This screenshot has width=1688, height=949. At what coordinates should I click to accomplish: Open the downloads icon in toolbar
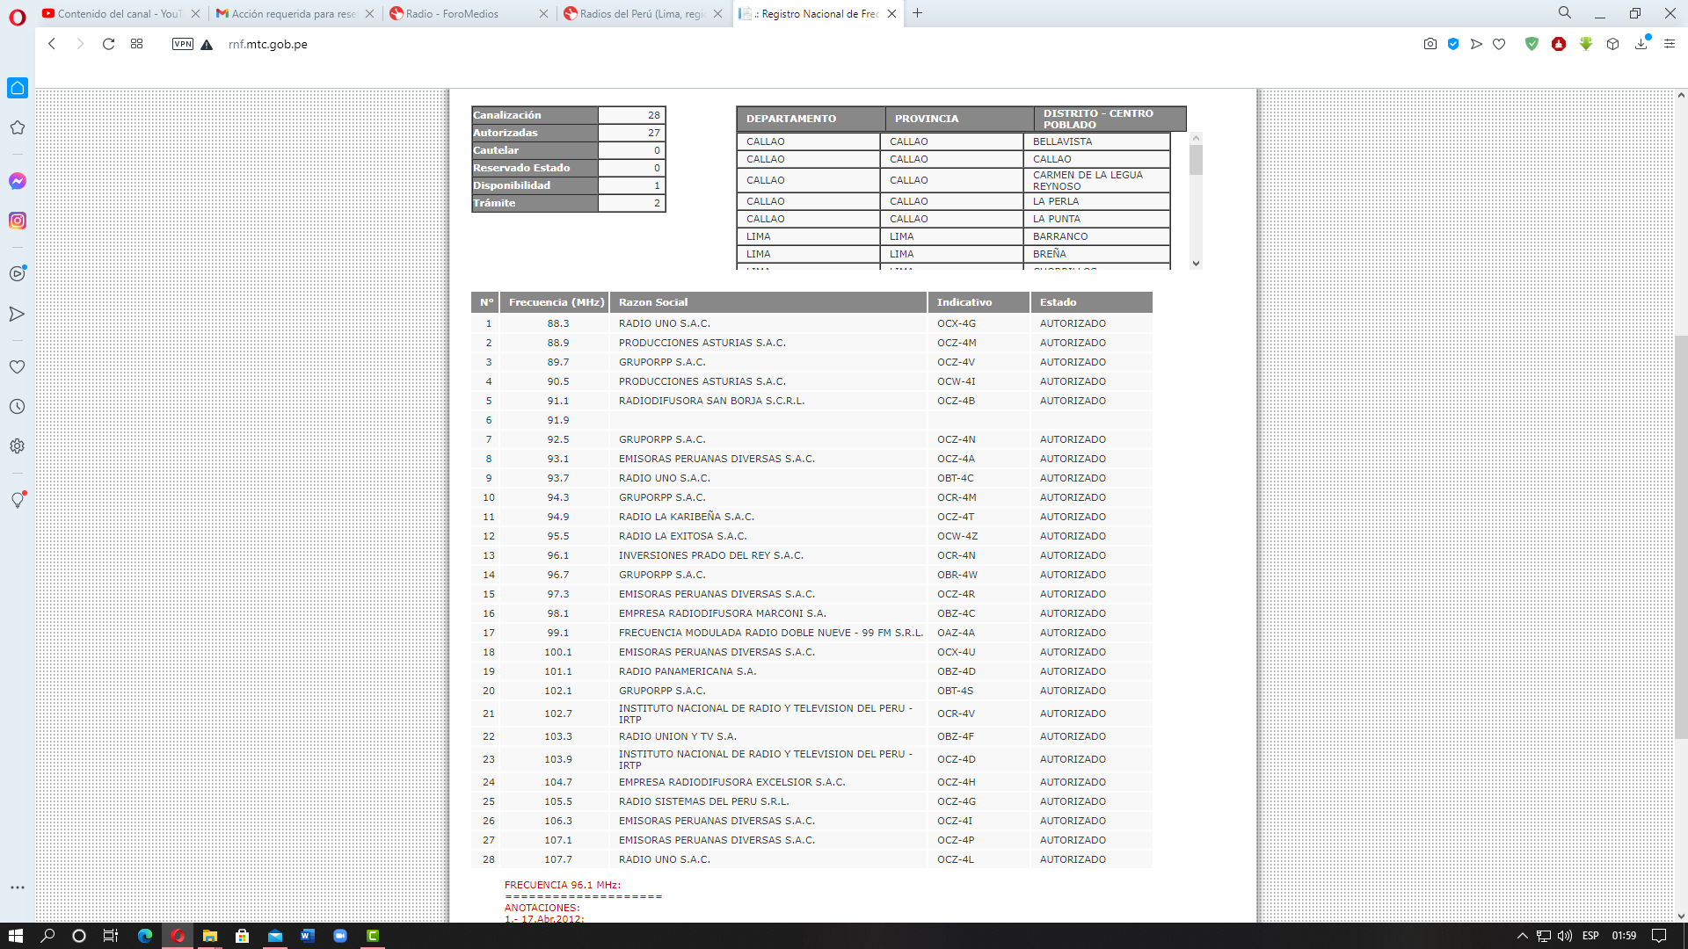1641,44
